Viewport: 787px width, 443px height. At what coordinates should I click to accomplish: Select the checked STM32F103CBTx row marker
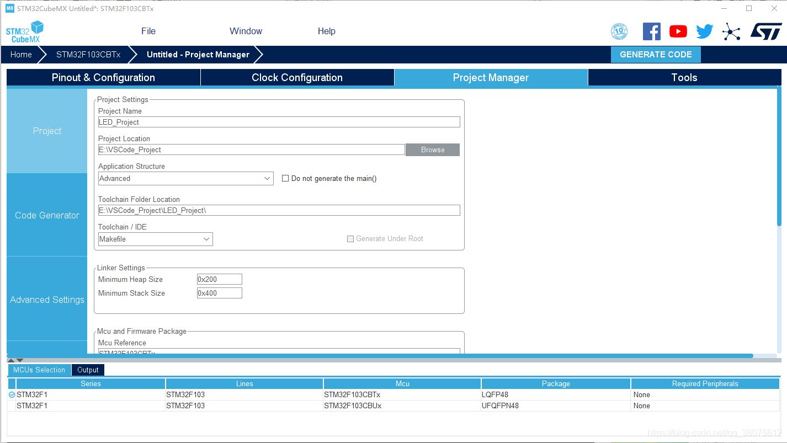[12, 395]
